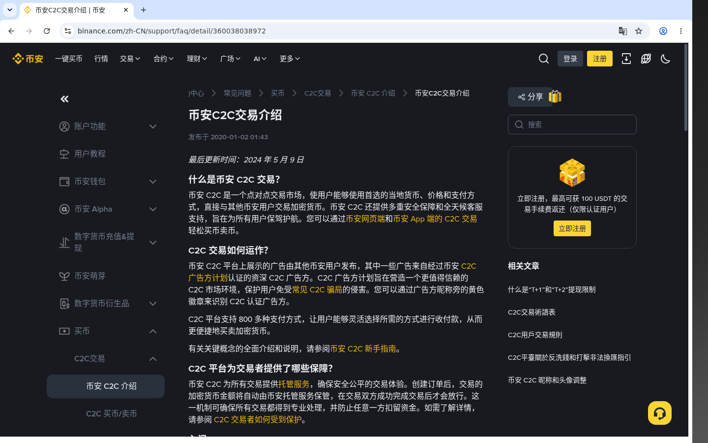Expand the 数字货币充值&提现 chevron

pos(153,243)
